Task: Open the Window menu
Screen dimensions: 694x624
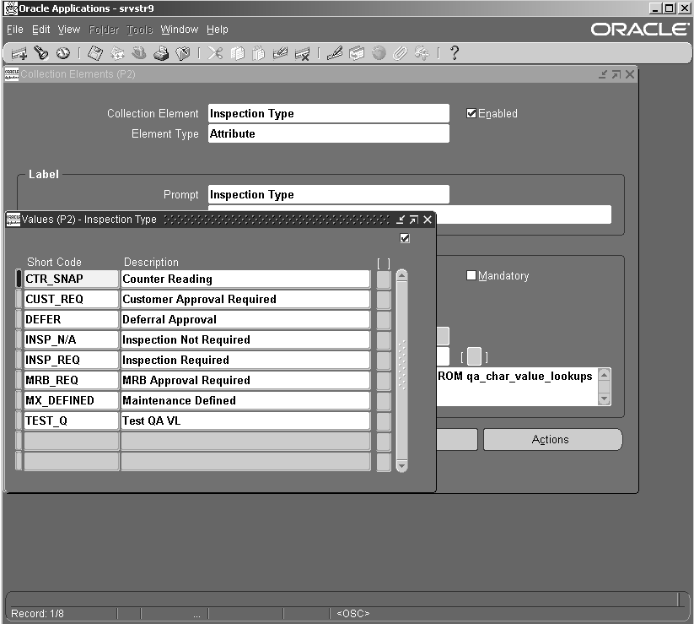Action: pyautogui.click(x=180, y=30)
